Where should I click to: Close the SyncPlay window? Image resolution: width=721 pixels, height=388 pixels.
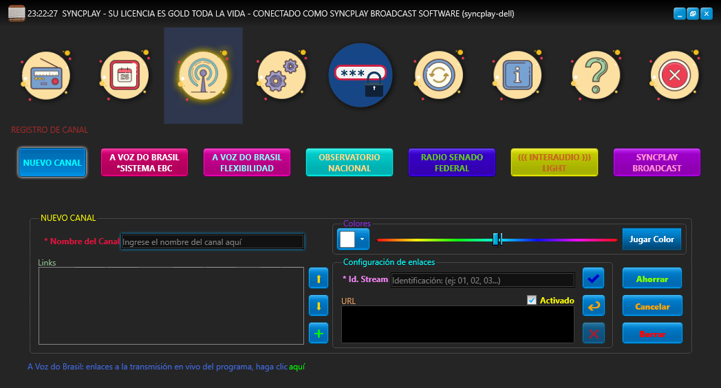point(707,14)
